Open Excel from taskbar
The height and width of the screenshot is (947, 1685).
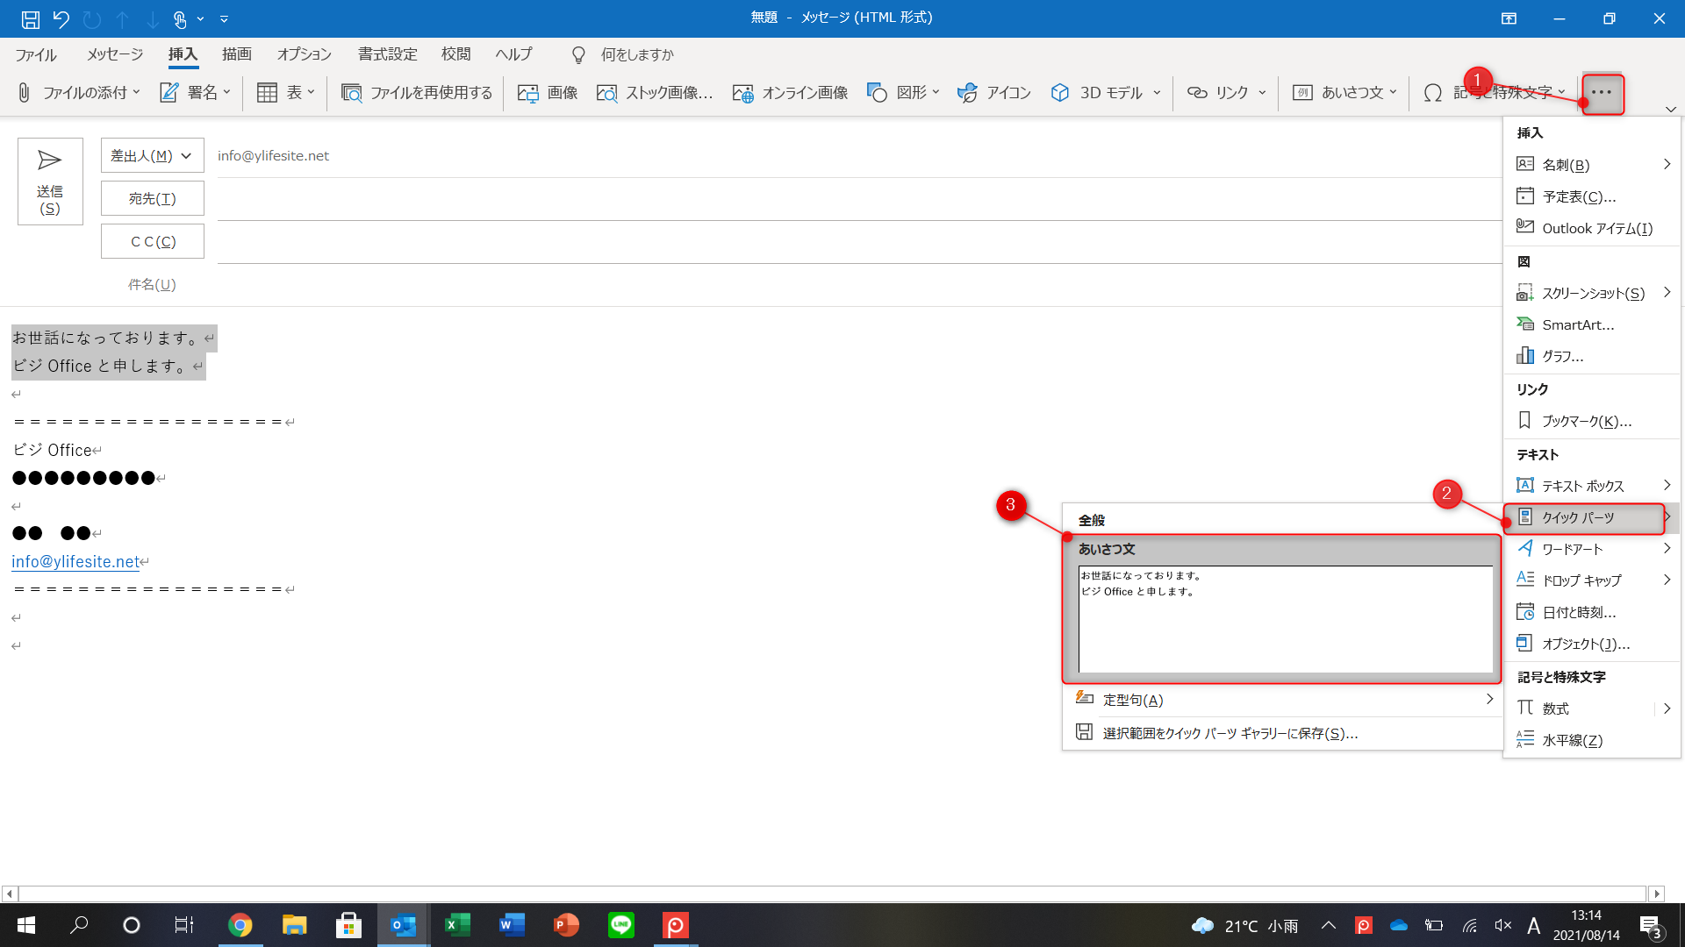click(457, 925)
